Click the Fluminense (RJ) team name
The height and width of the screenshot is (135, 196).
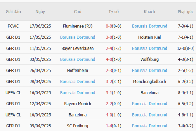click(x=77, y=26)
